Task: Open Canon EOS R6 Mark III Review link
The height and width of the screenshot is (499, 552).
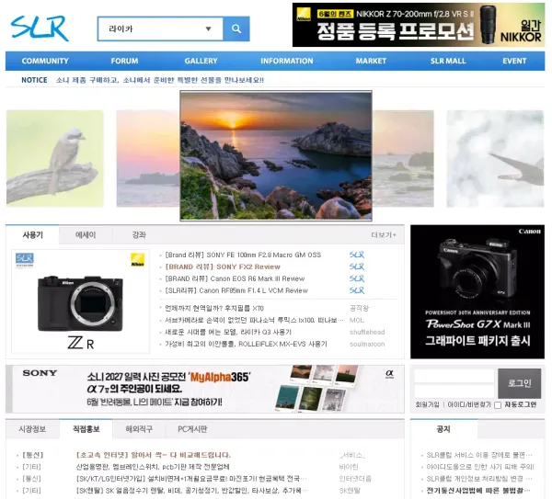Action: coord(235,278)
